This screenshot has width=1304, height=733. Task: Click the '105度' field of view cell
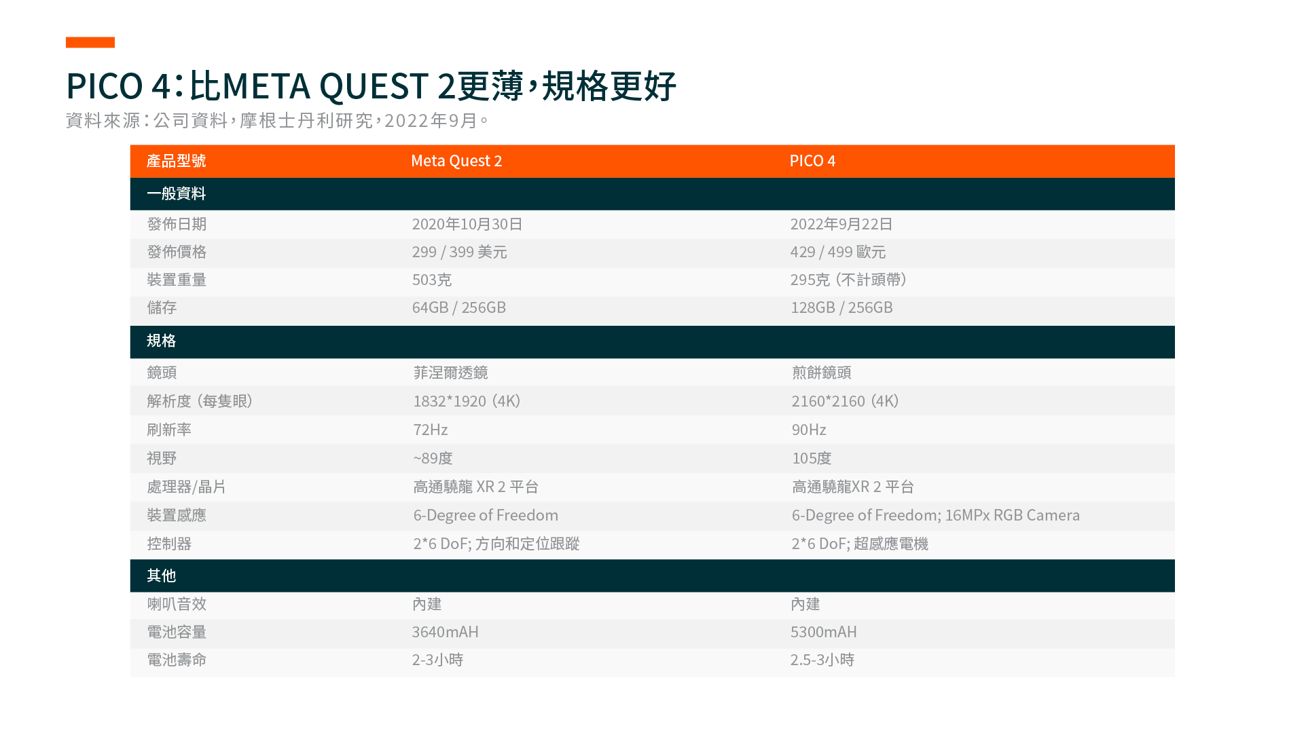pos(812,458)
